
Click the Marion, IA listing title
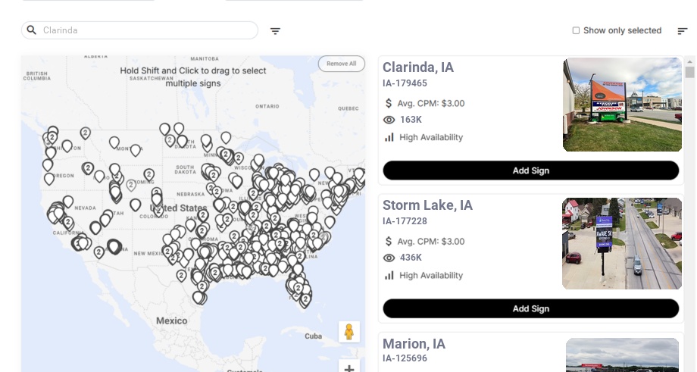click(x=414, y=344)
